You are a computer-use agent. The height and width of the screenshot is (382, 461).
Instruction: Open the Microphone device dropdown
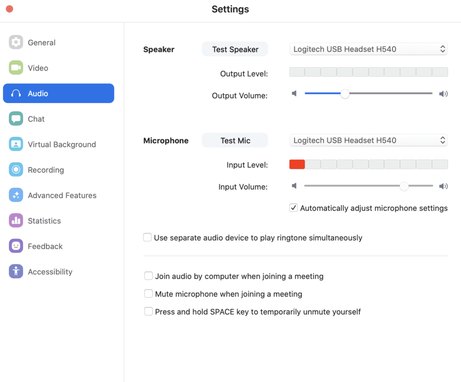(x=368, y=140)
